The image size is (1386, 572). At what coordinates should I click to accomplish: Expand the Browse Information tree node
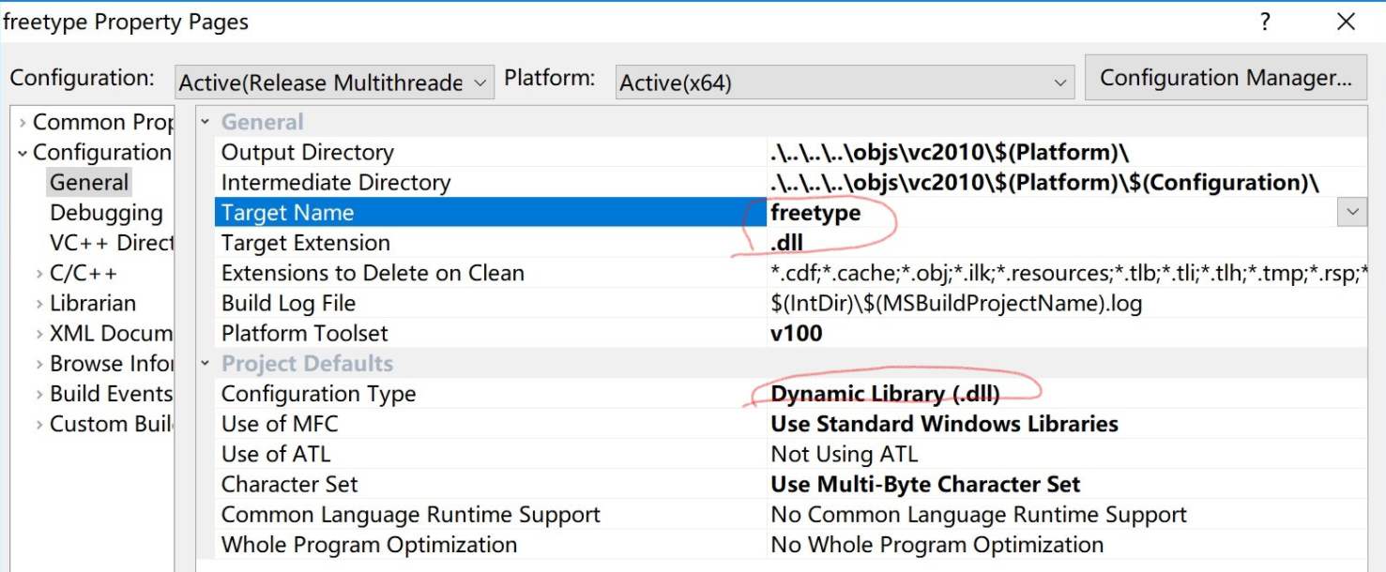(x=39, y=364)
